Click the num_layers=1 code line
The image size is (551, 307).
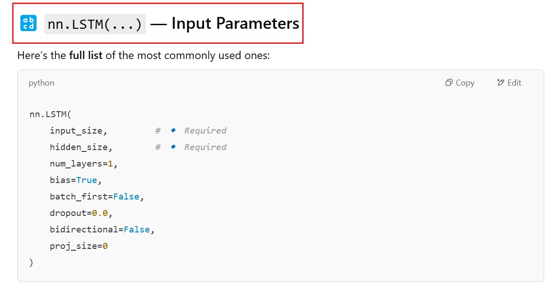pyautogui.click(x=83, y=164)
